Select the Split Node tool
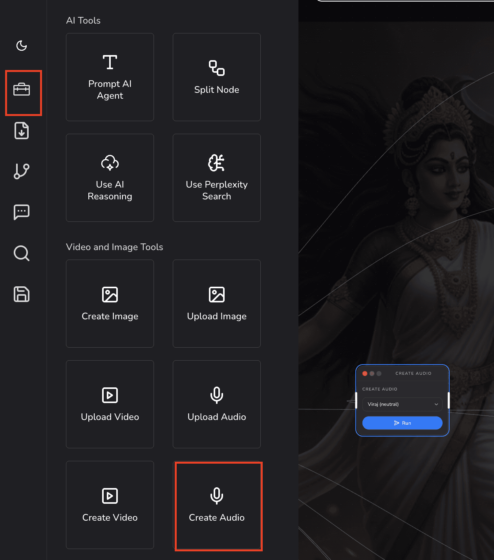The height and width of the screenshot is (560, 494). tap(217, 77)
